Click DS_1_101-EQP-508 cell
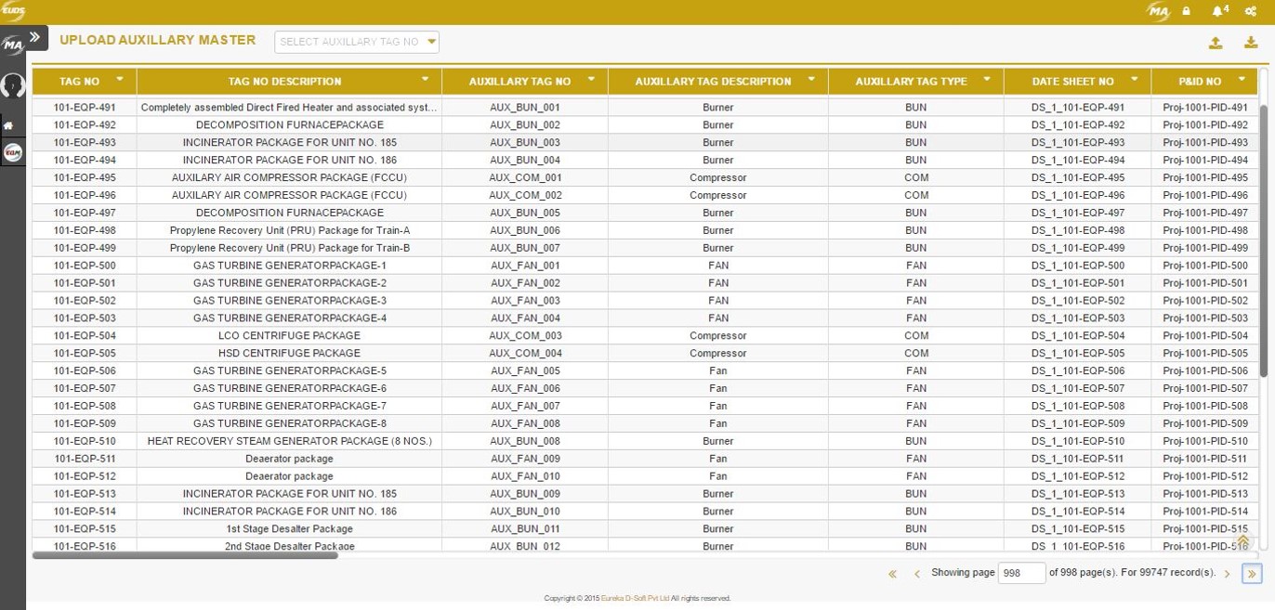Screen dimensions: 1275x610 pos(1077,407)
